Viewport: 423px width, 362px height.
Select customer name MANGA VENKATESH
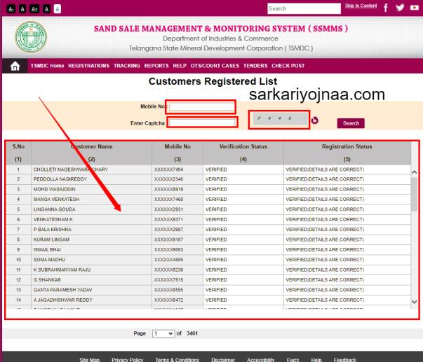coord(56,200)
